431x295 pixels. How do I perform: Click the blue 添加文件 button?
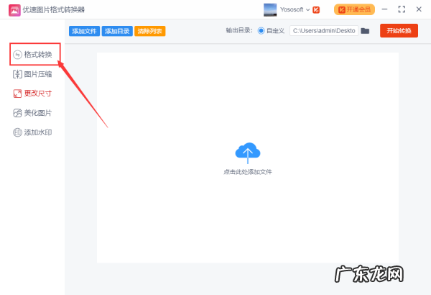click(x=84, y=31)
